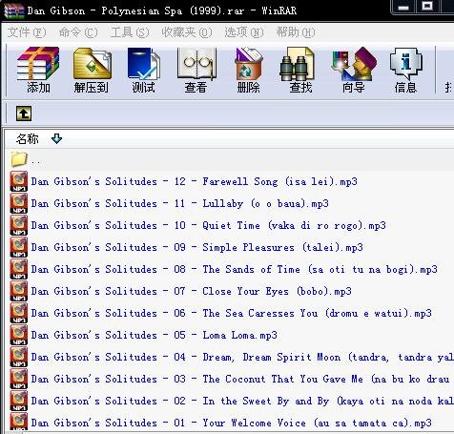Open the 查看 (View) toolbar icon

(x=196, y=70)
